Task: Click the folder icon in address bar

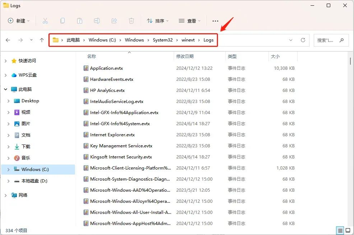Action: pos(56,40)
